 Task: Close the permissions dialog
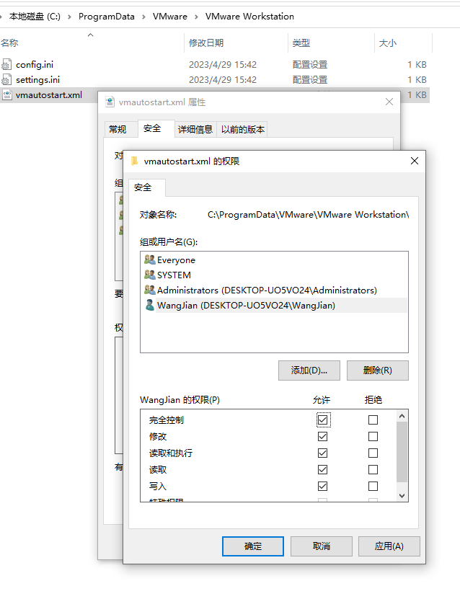tap(415, 161)
